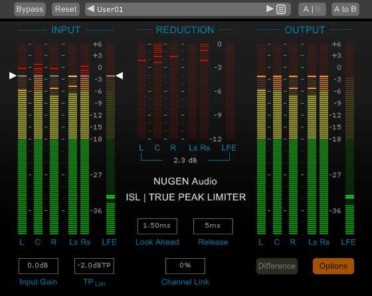372x296 pixels.
Task: Click the ISL | TRUE PEAK LIMITER title
Action: pyautogui.click(x=186, y=197)
